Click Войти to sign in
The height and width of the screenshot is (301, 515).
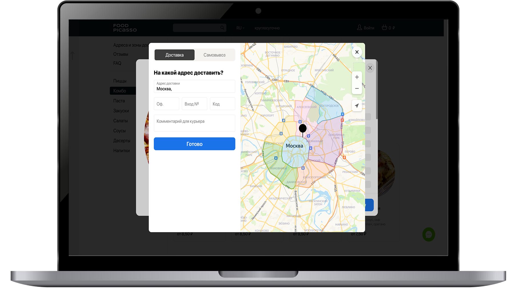pyautogui.click(x=366, y=28)
